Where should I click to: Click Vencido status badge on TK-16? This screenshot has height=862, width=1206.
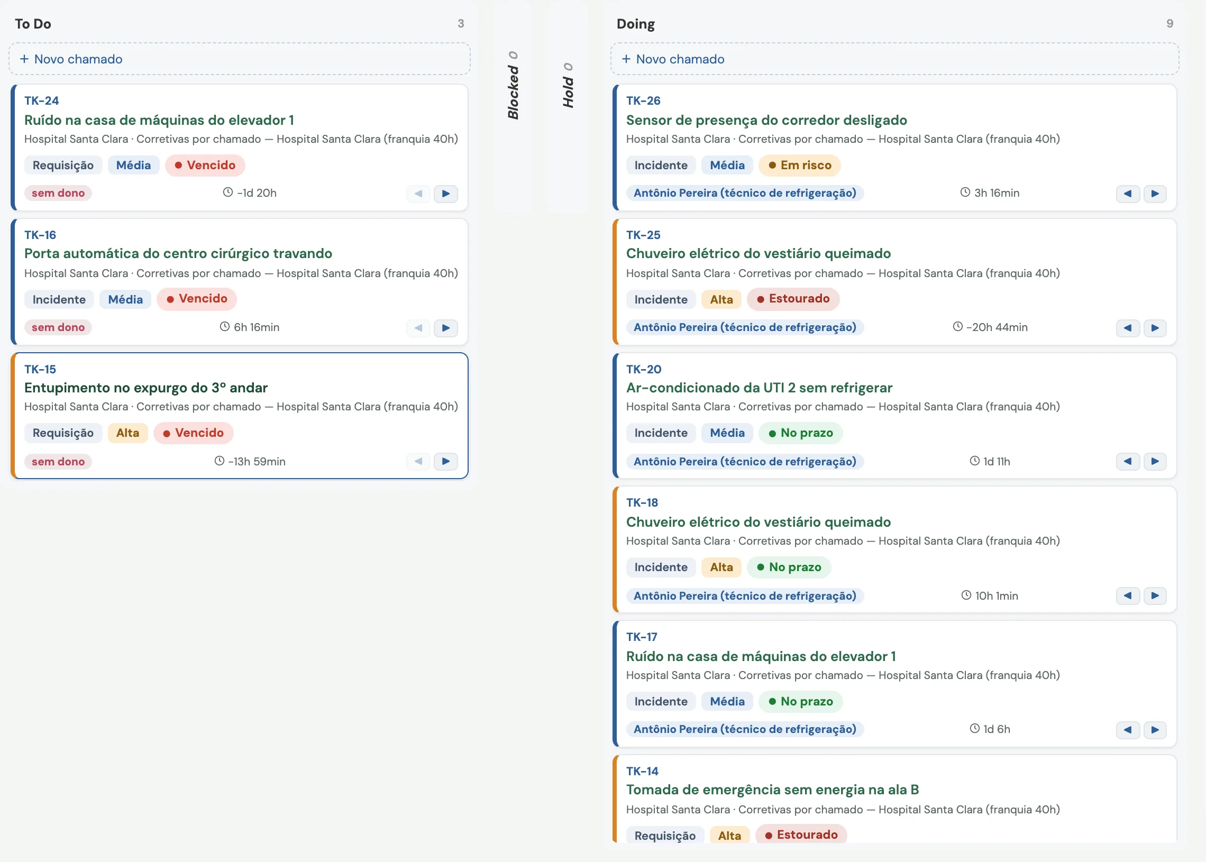coord(197,299)
